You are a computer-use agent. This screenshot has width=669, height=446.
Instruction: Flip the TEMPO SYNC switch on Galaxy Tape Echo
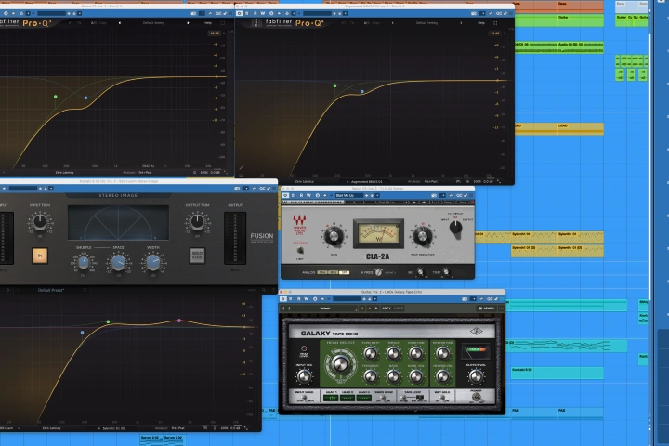(383, 398)
